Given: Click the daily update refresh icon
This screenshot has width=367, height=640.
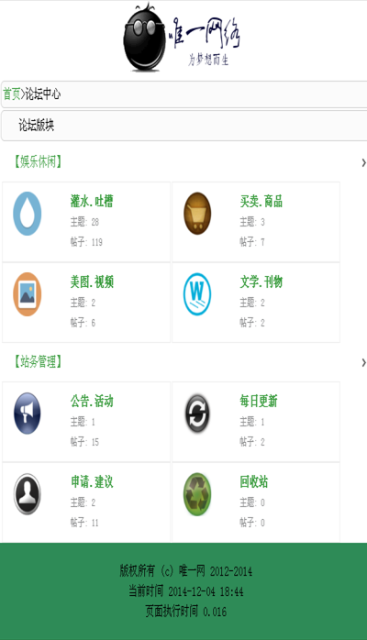Looking at the screenshot, I should point(197,413).
